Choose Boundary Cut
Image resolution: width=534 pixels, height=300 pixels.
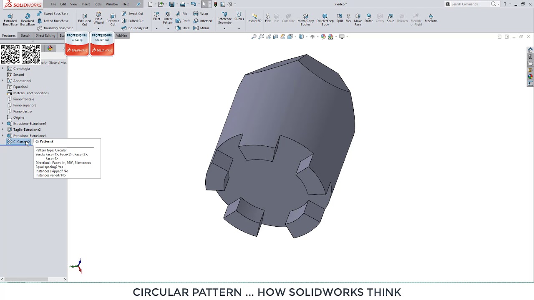135,28
